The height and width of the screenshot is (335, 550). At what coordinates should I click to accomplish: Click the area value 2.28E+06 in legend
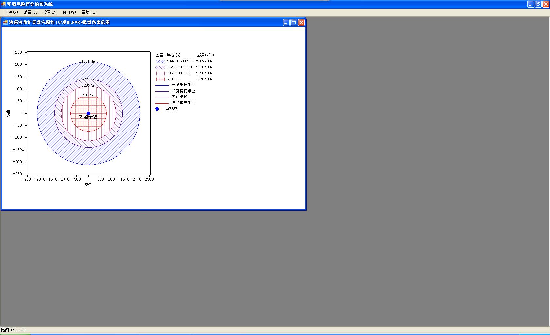204,73
